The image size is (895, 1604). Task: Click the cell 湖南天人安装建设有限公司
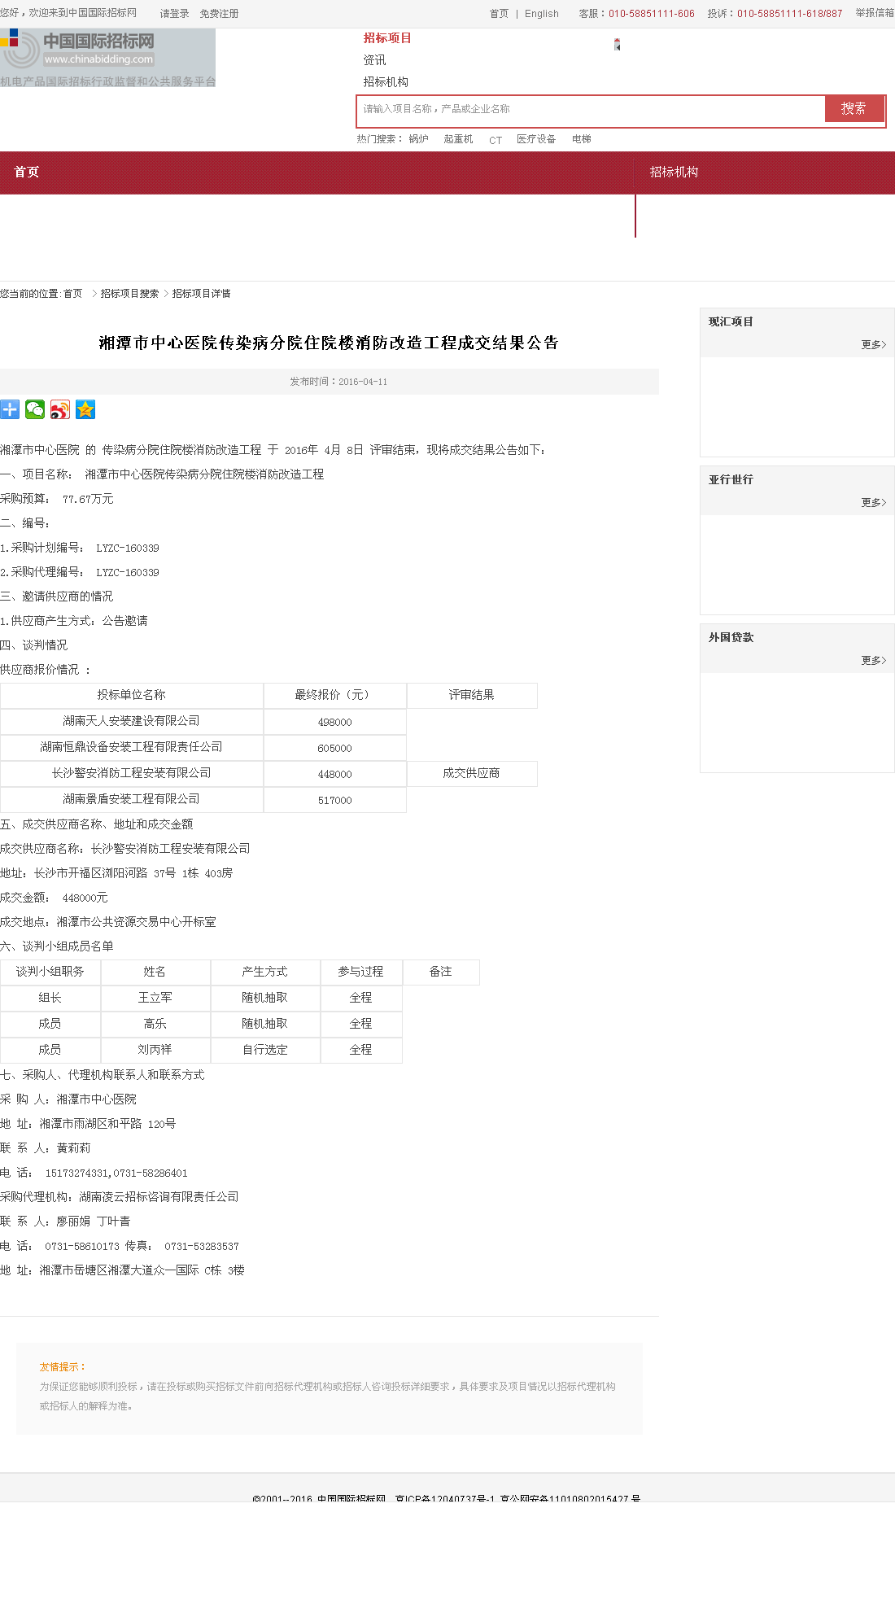pos(132,721)
